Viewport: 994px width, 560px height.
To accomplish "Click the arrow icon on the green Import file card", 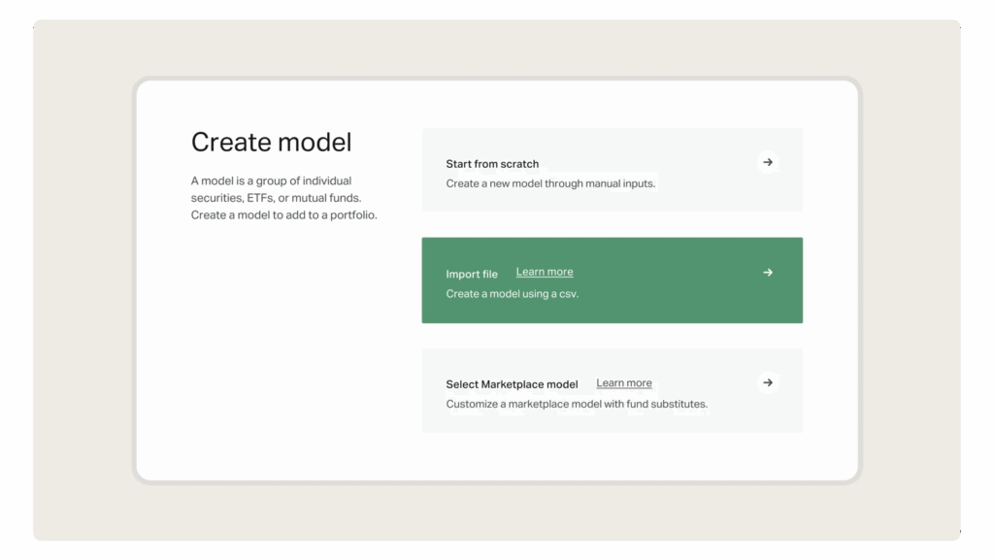I will tap(768, 273).
